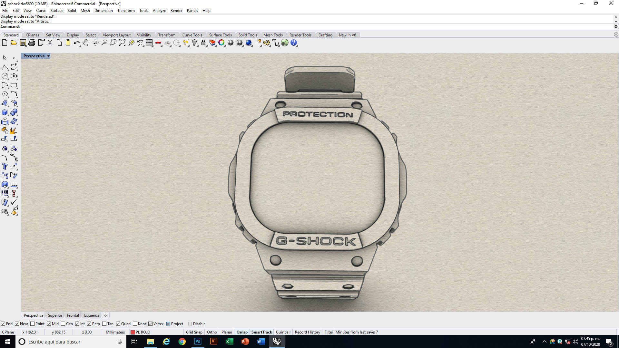Switch to the Mesh Tools toolbar tab
This screenshot has width=619, height=348.
(x=273, y=35)
